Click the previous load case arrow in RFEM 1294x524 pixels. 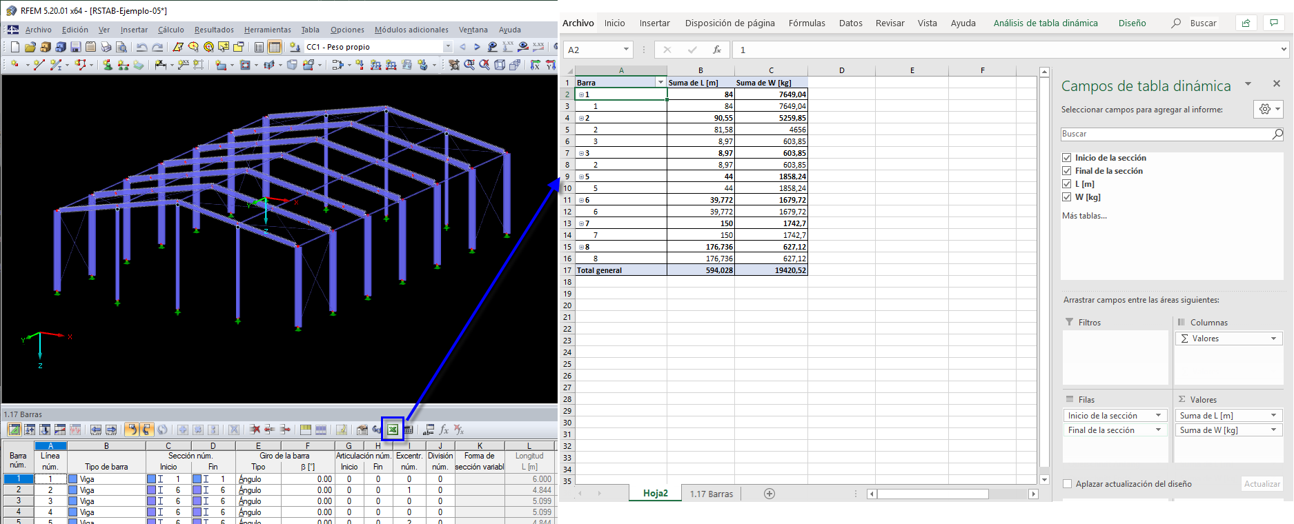462,47
